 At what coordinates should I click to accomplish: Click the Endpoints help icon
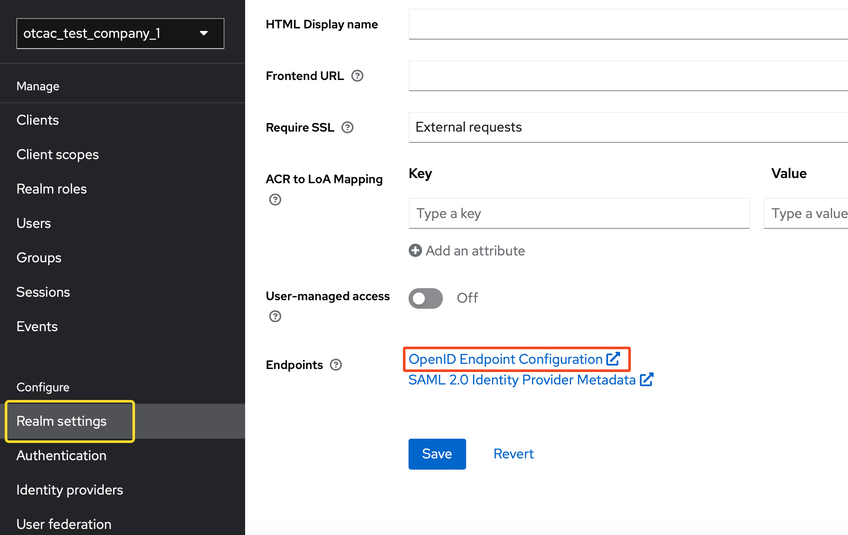335,365
